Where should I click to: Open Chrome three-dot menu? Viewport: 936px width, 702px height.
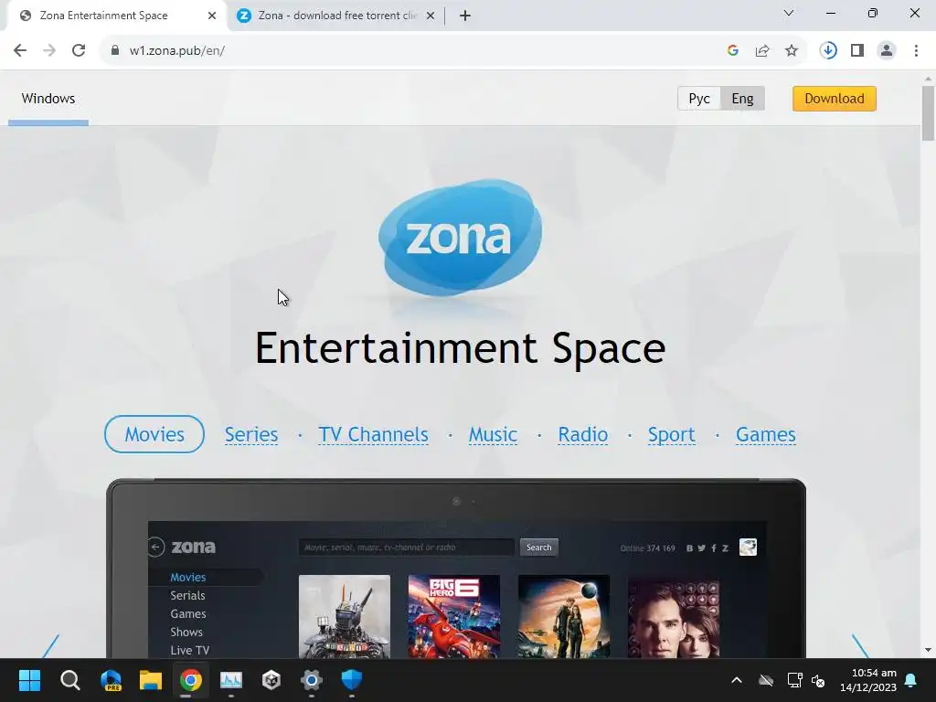[x=916, y=51]
